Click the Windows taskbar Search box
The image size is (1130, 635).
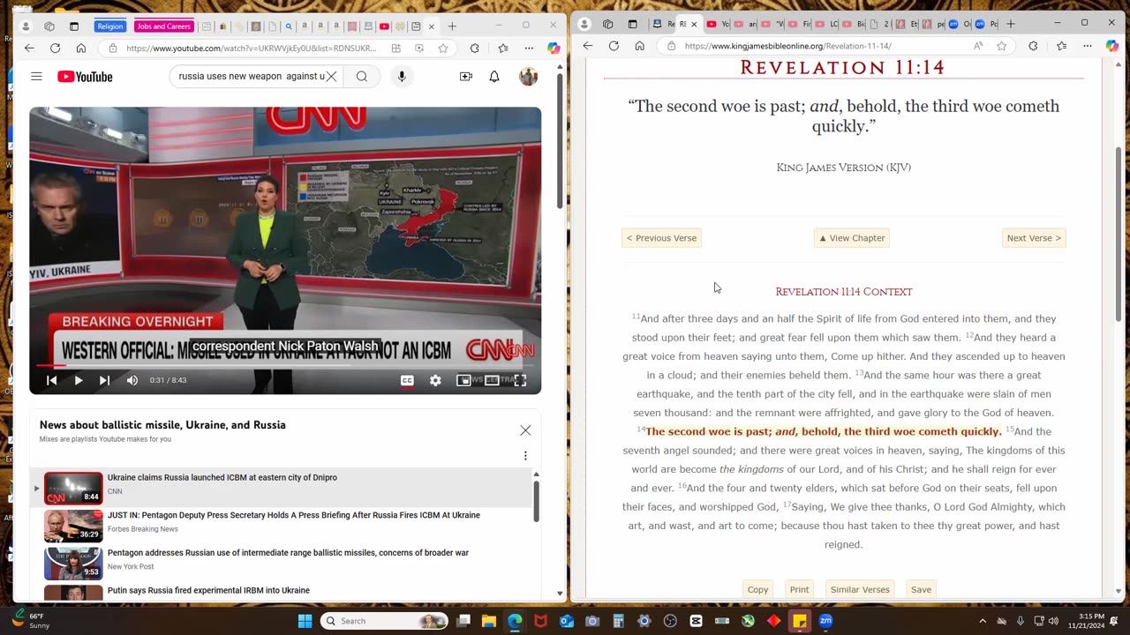pyautogui.click(x=384, y=621)
